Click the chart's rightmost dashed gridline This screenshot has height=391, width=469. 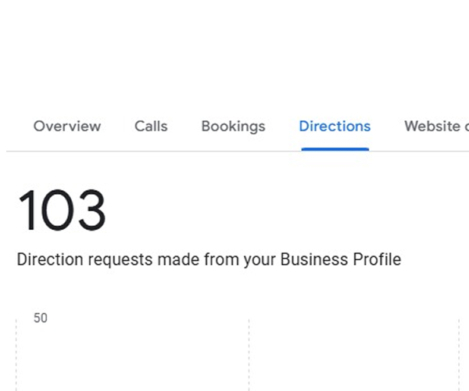tap(459, 355)
